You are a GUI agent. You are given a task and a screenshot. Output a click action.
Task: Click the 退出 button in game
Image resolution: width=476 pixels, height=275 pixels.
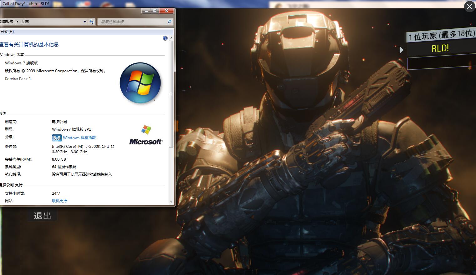[x=42, y=216]
